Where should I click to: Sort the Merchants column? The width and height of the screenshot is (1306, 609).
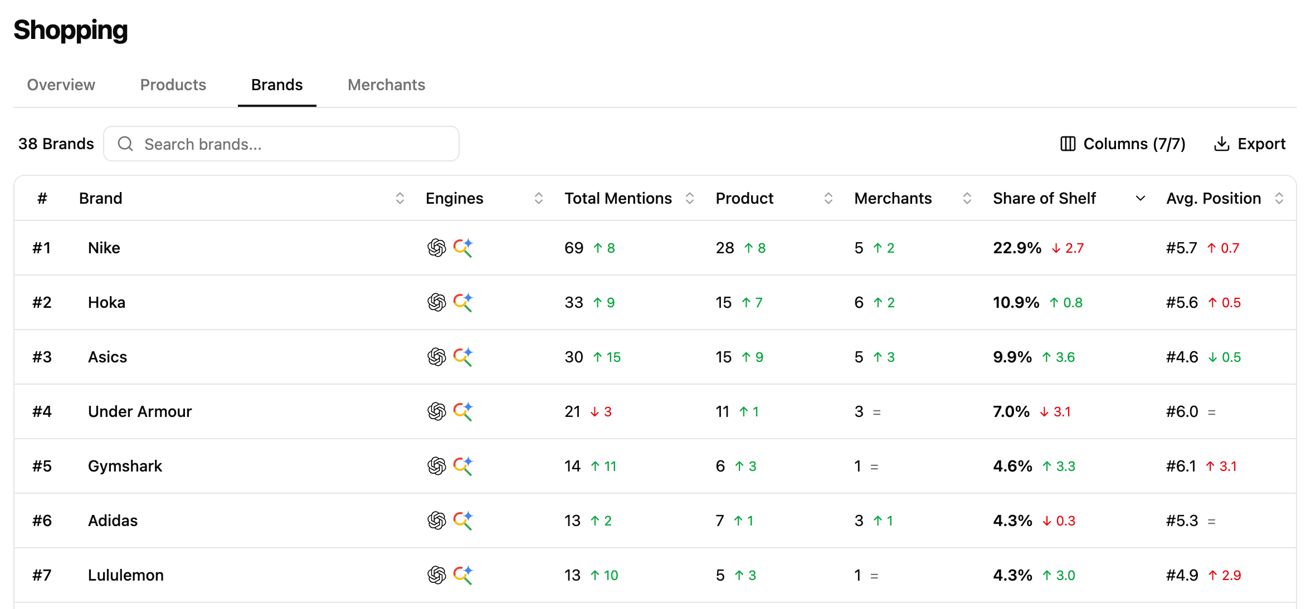967,198
